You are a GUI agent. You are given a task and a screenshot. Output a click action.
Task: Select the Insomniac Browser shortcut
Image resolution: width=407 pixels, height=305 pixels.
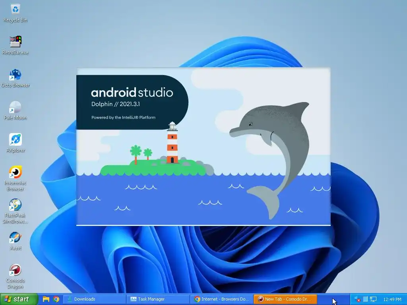pos(16,178)
